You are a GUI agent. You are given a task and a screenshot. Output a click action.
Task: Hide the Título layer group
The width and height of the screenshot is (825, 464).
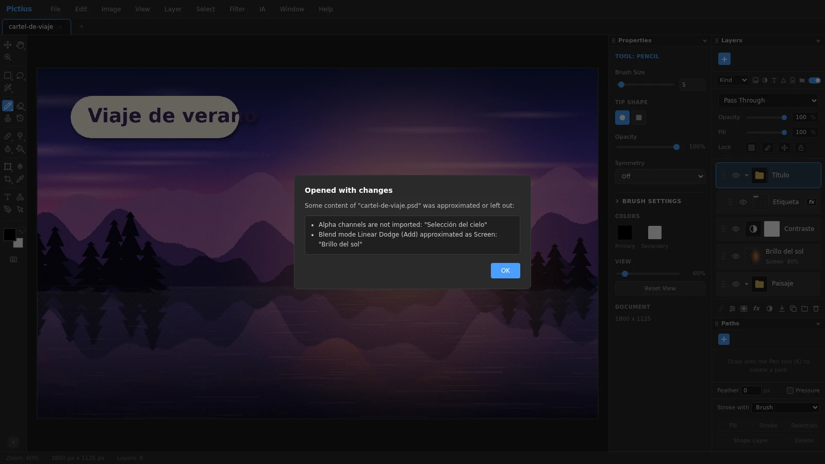pos(736,175)
